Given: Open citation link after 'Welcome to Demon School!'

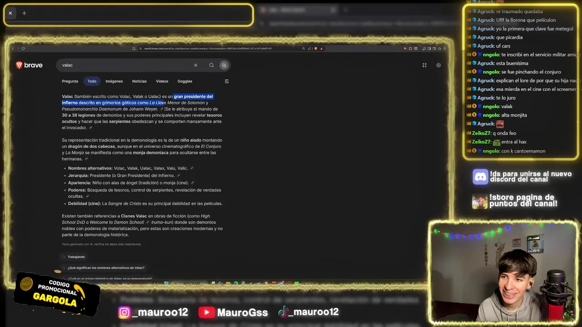Looking at the screenshot, I should (x=148, y=223).
